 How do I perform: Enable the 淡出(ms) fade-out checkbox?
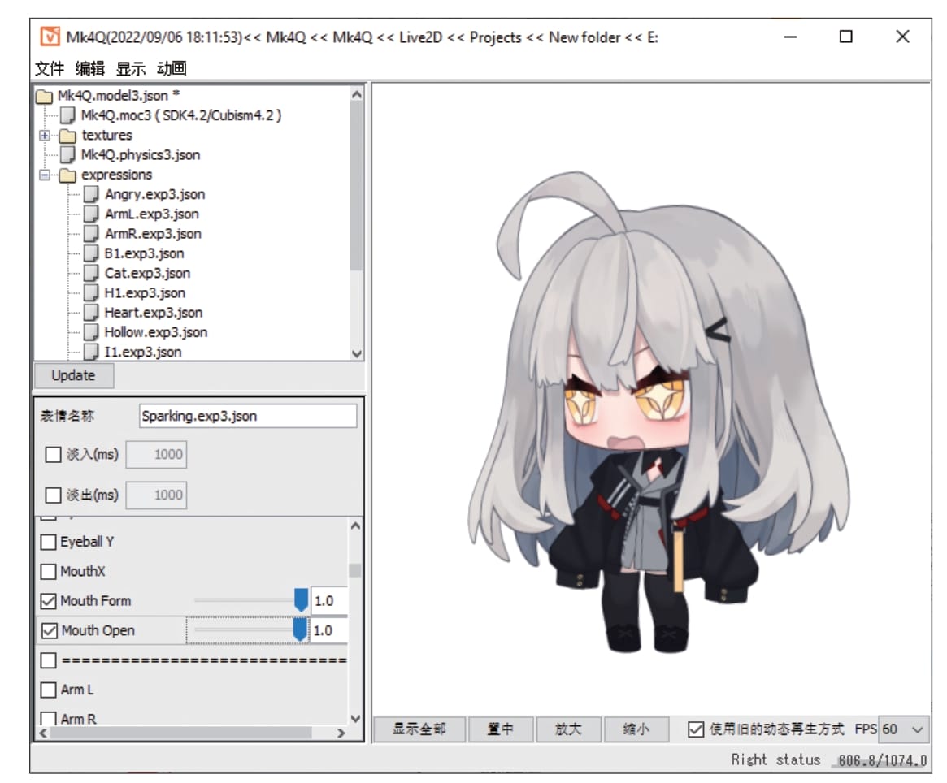tap(53, 495)
